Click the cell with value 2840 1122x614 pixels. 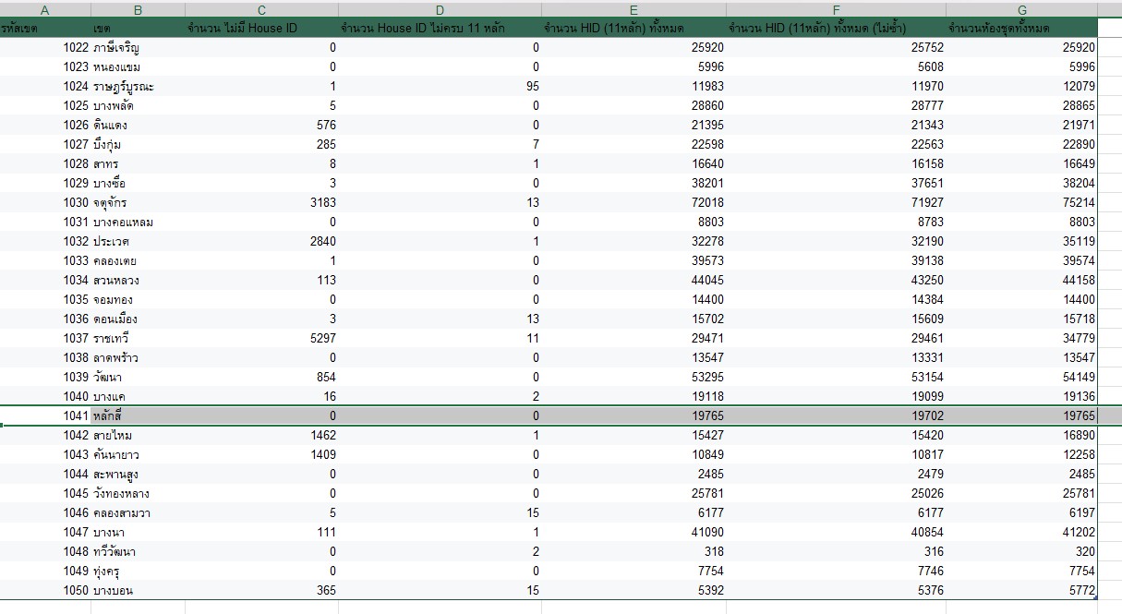[261, 241]
